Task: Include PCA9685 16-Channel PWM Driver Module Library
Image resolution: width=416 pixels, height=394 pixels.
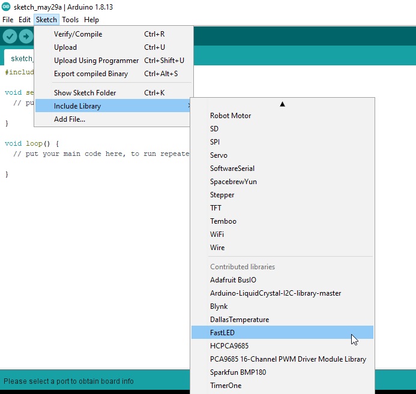Action: click(x=282, y=359)
